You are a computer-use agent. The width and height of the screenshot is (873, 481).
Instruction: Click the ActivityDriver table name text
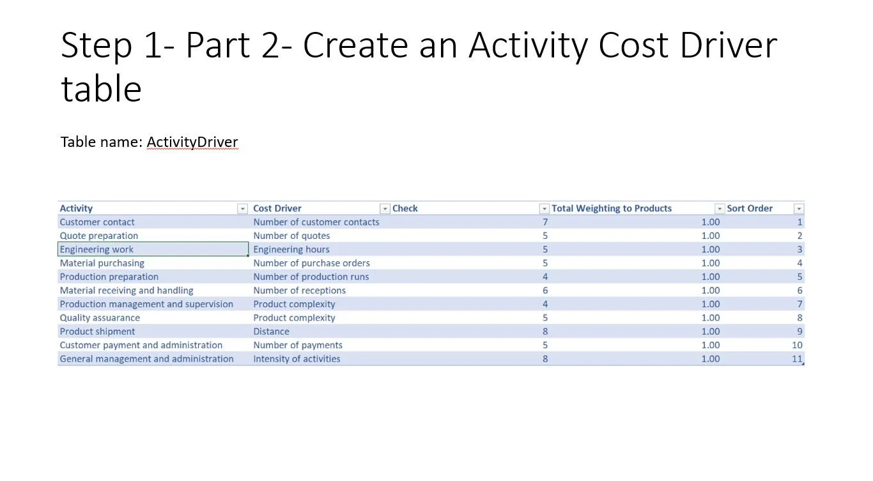pos(192,142)
